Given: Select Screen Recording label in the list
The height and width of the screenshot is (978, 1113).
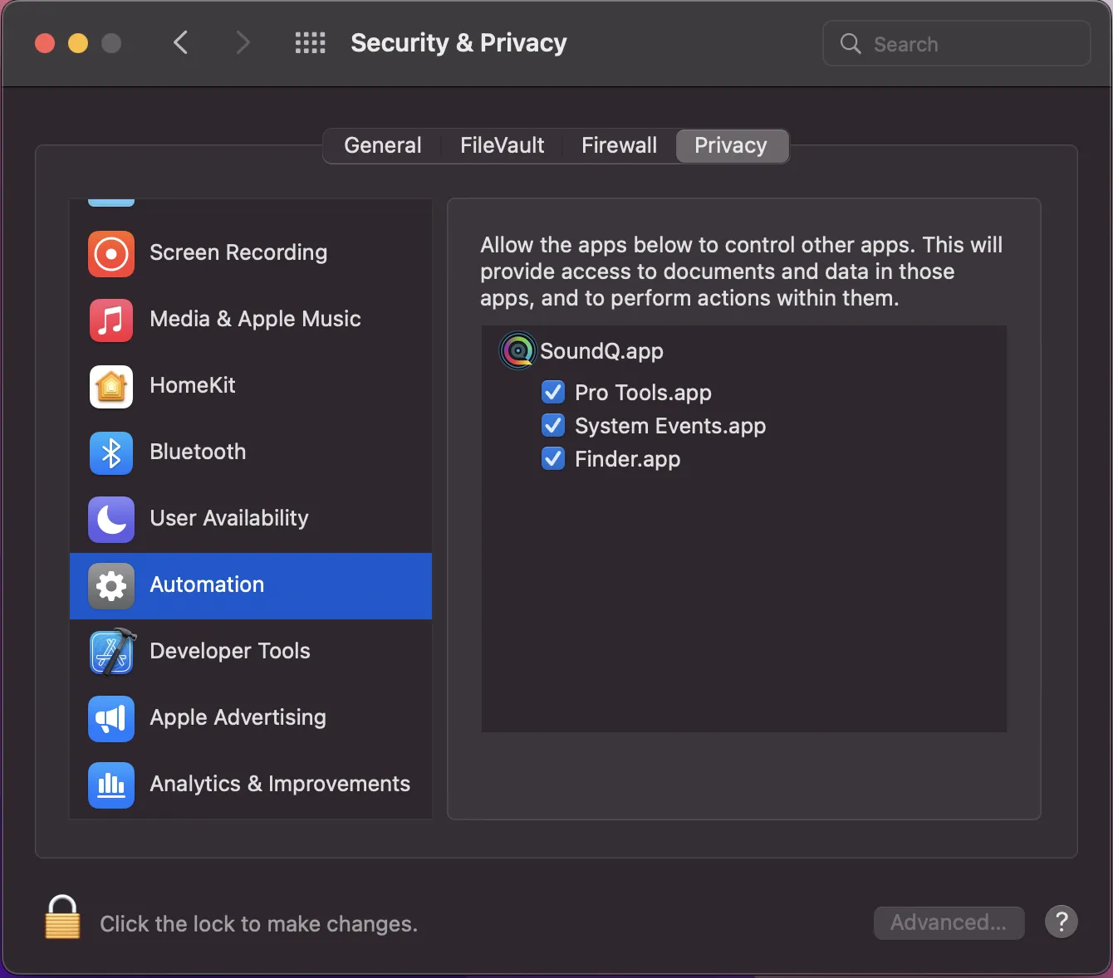Looking at the screenshot, I should point(238,252).
